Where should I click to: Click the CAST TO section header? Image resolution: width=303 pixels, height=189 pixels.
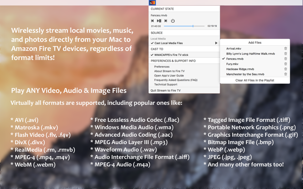coord(157,49)
